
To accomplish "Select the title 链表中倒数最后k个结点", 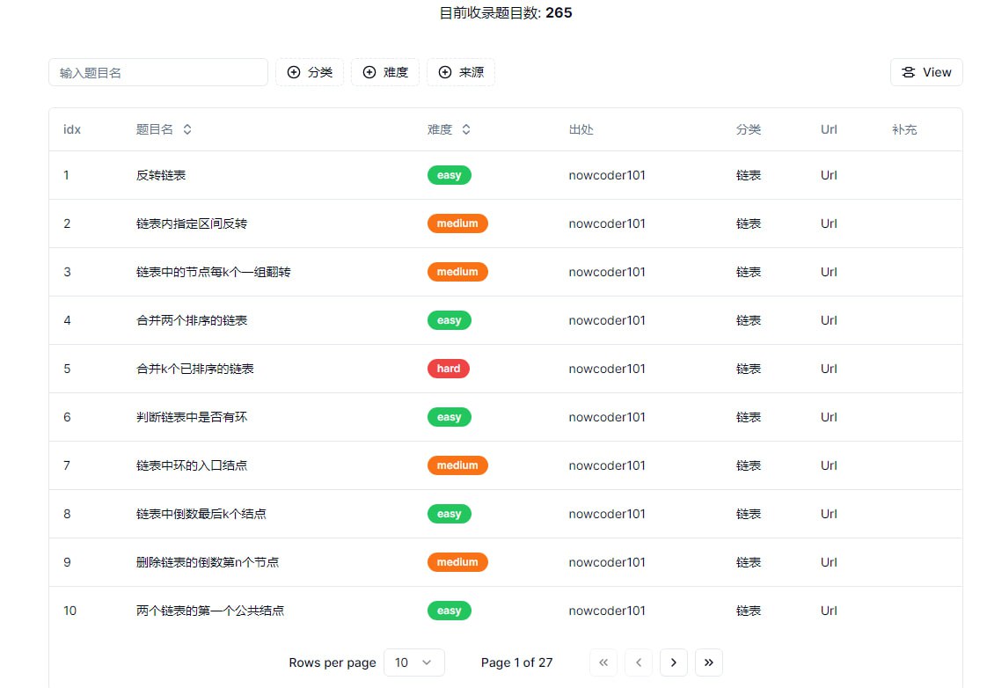I will point(201,515).
